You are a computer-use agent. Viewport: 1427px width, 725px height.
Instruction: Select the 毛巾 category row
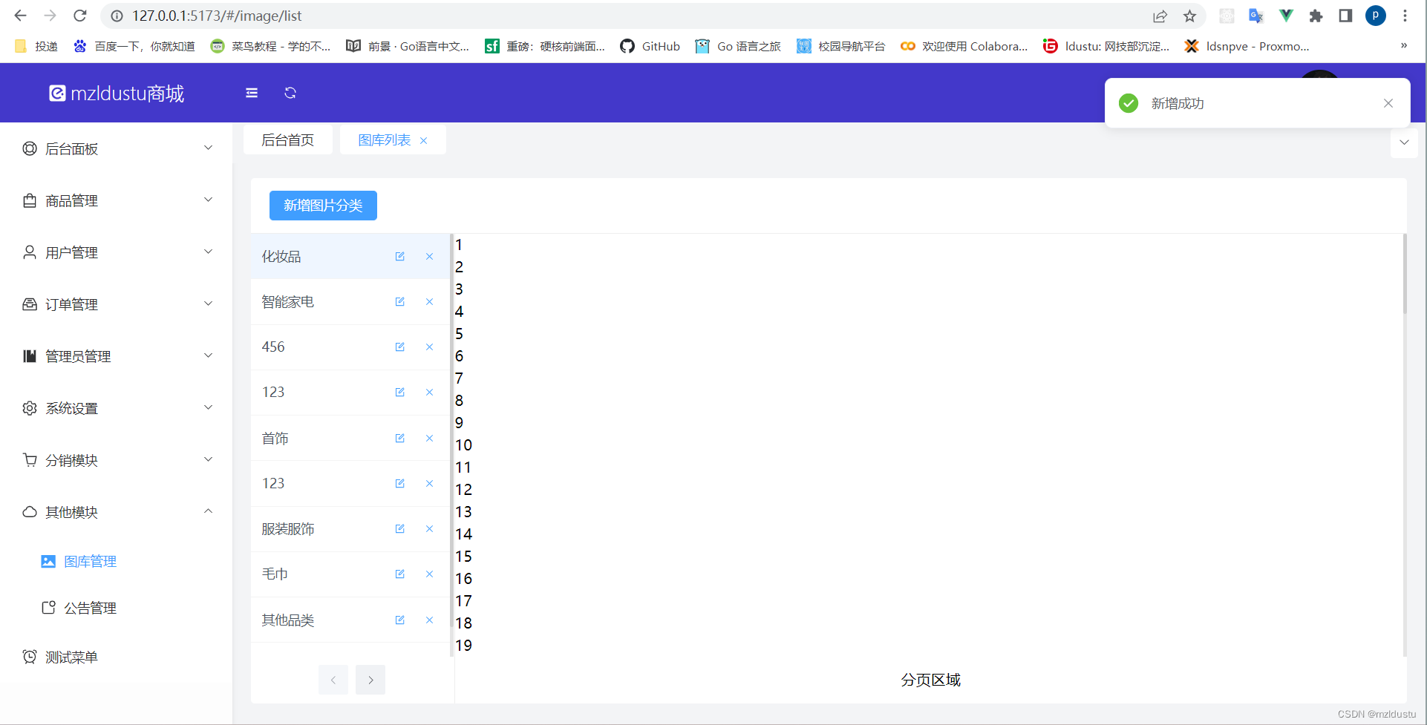click(350, 574)
